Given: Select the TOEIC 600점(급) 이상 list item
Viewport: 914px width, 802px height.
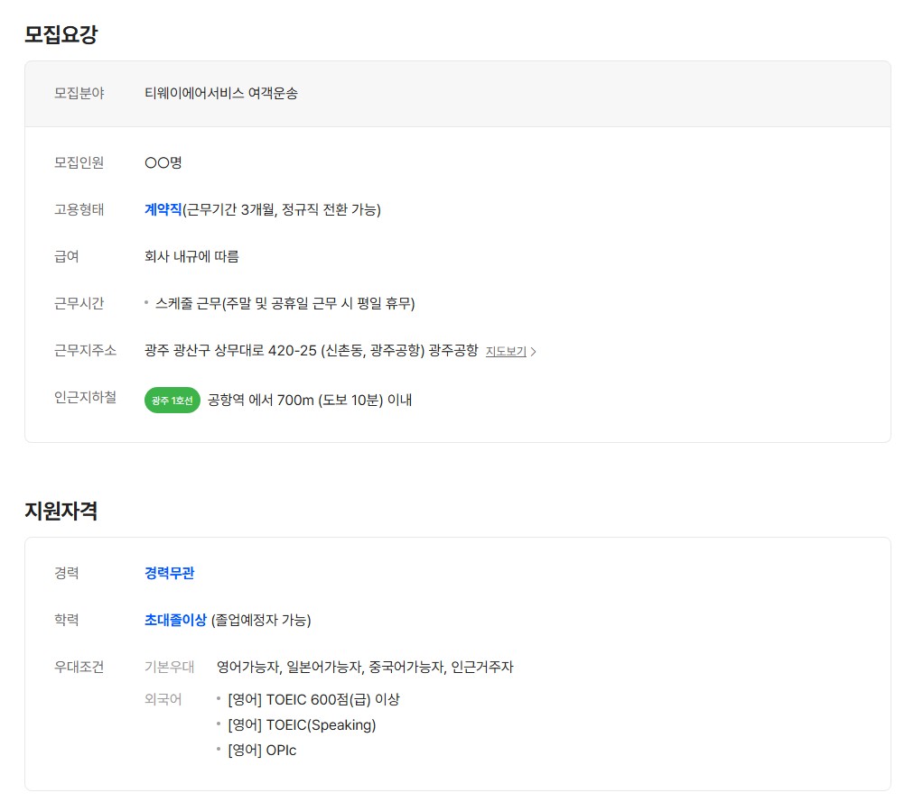Looking at the screenshot, I should coord(313,699).
